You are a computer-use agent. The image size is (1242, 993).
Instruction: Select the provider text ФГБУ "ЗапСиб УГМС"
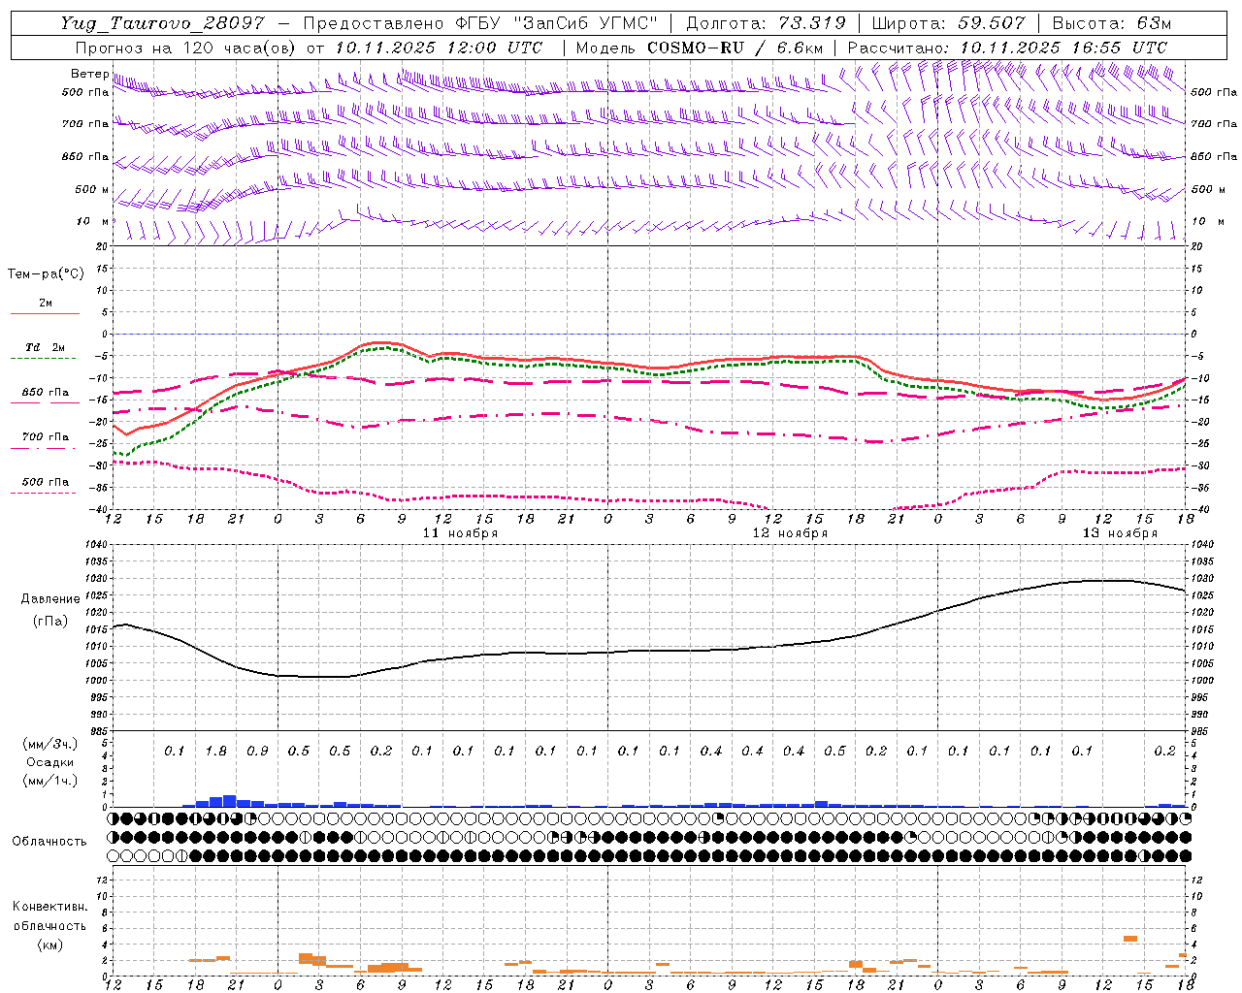click(555, 23)
